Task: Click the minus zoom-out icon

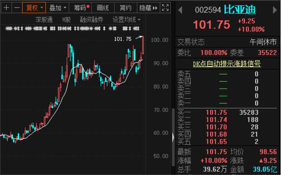Action: pyautogui.click(x=17, y=8)
